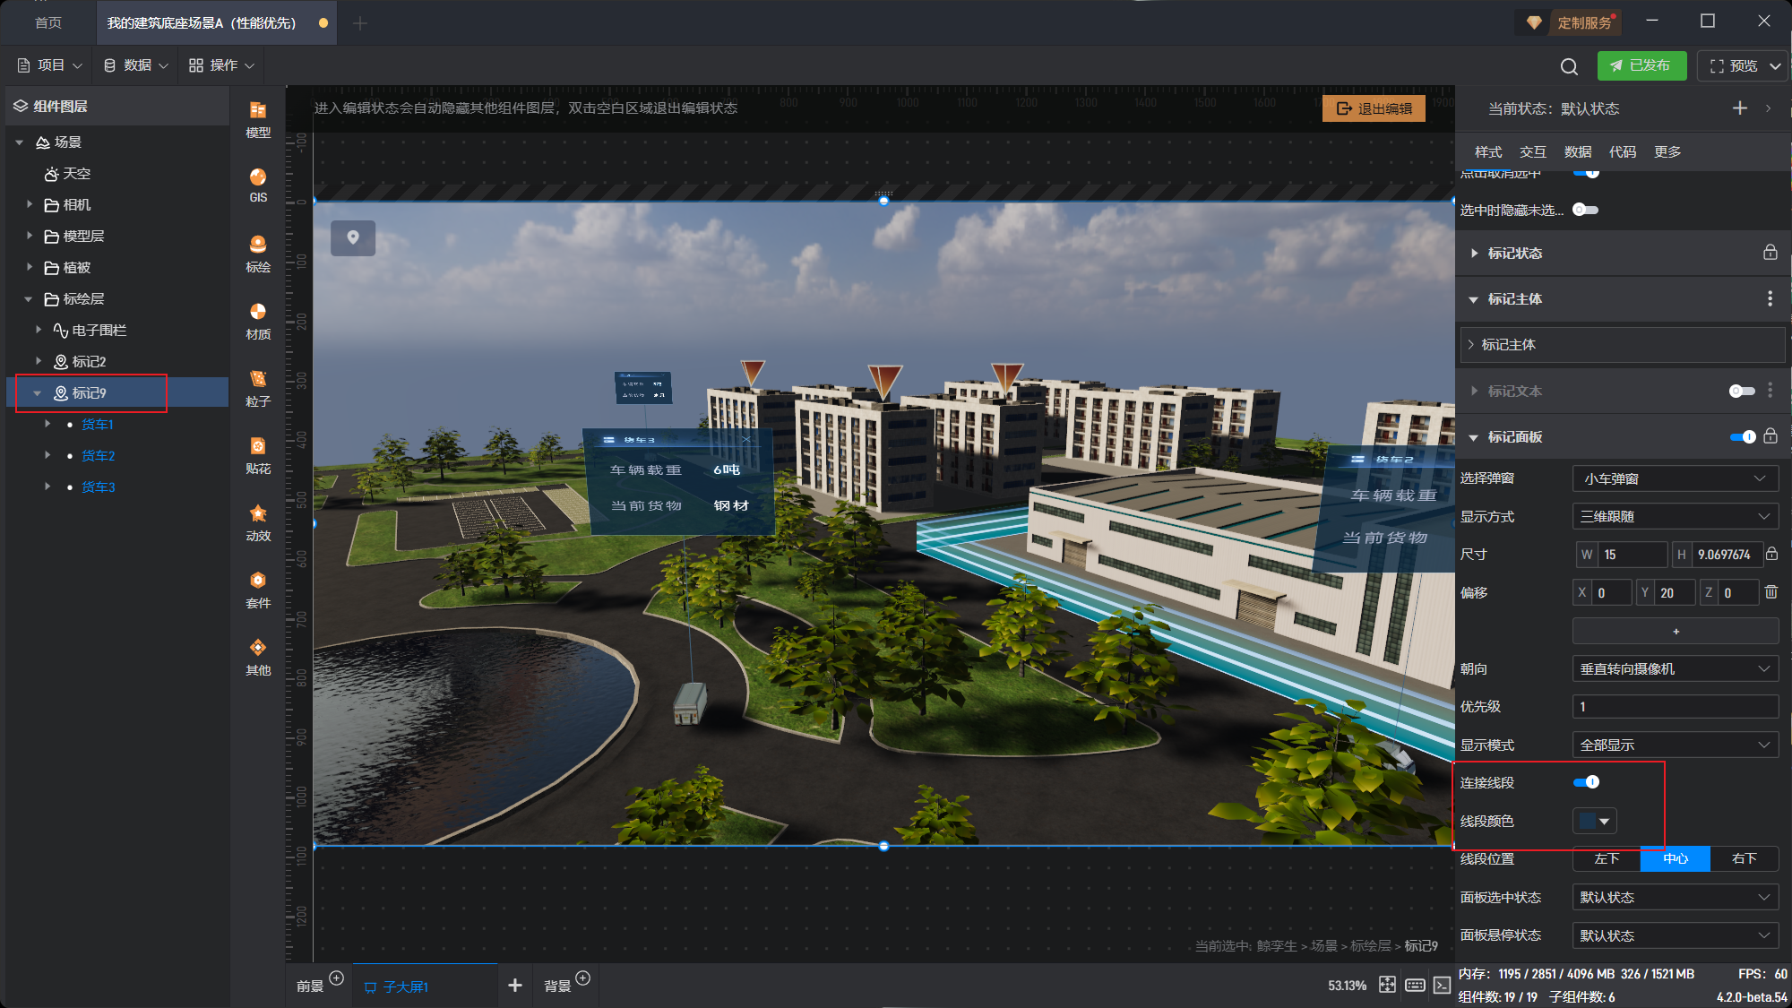Viewport: 1792px width, 1008px height.
Task: Open the 选择弹窗 dropdown
Action: tap(1675, 478)
